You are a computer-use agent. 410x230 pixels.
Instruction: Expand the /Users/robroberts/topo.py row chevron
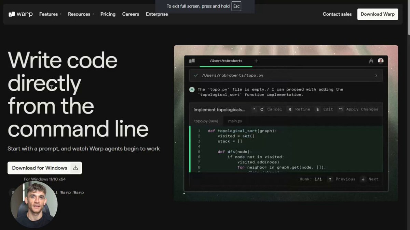[x=376, y=76]
